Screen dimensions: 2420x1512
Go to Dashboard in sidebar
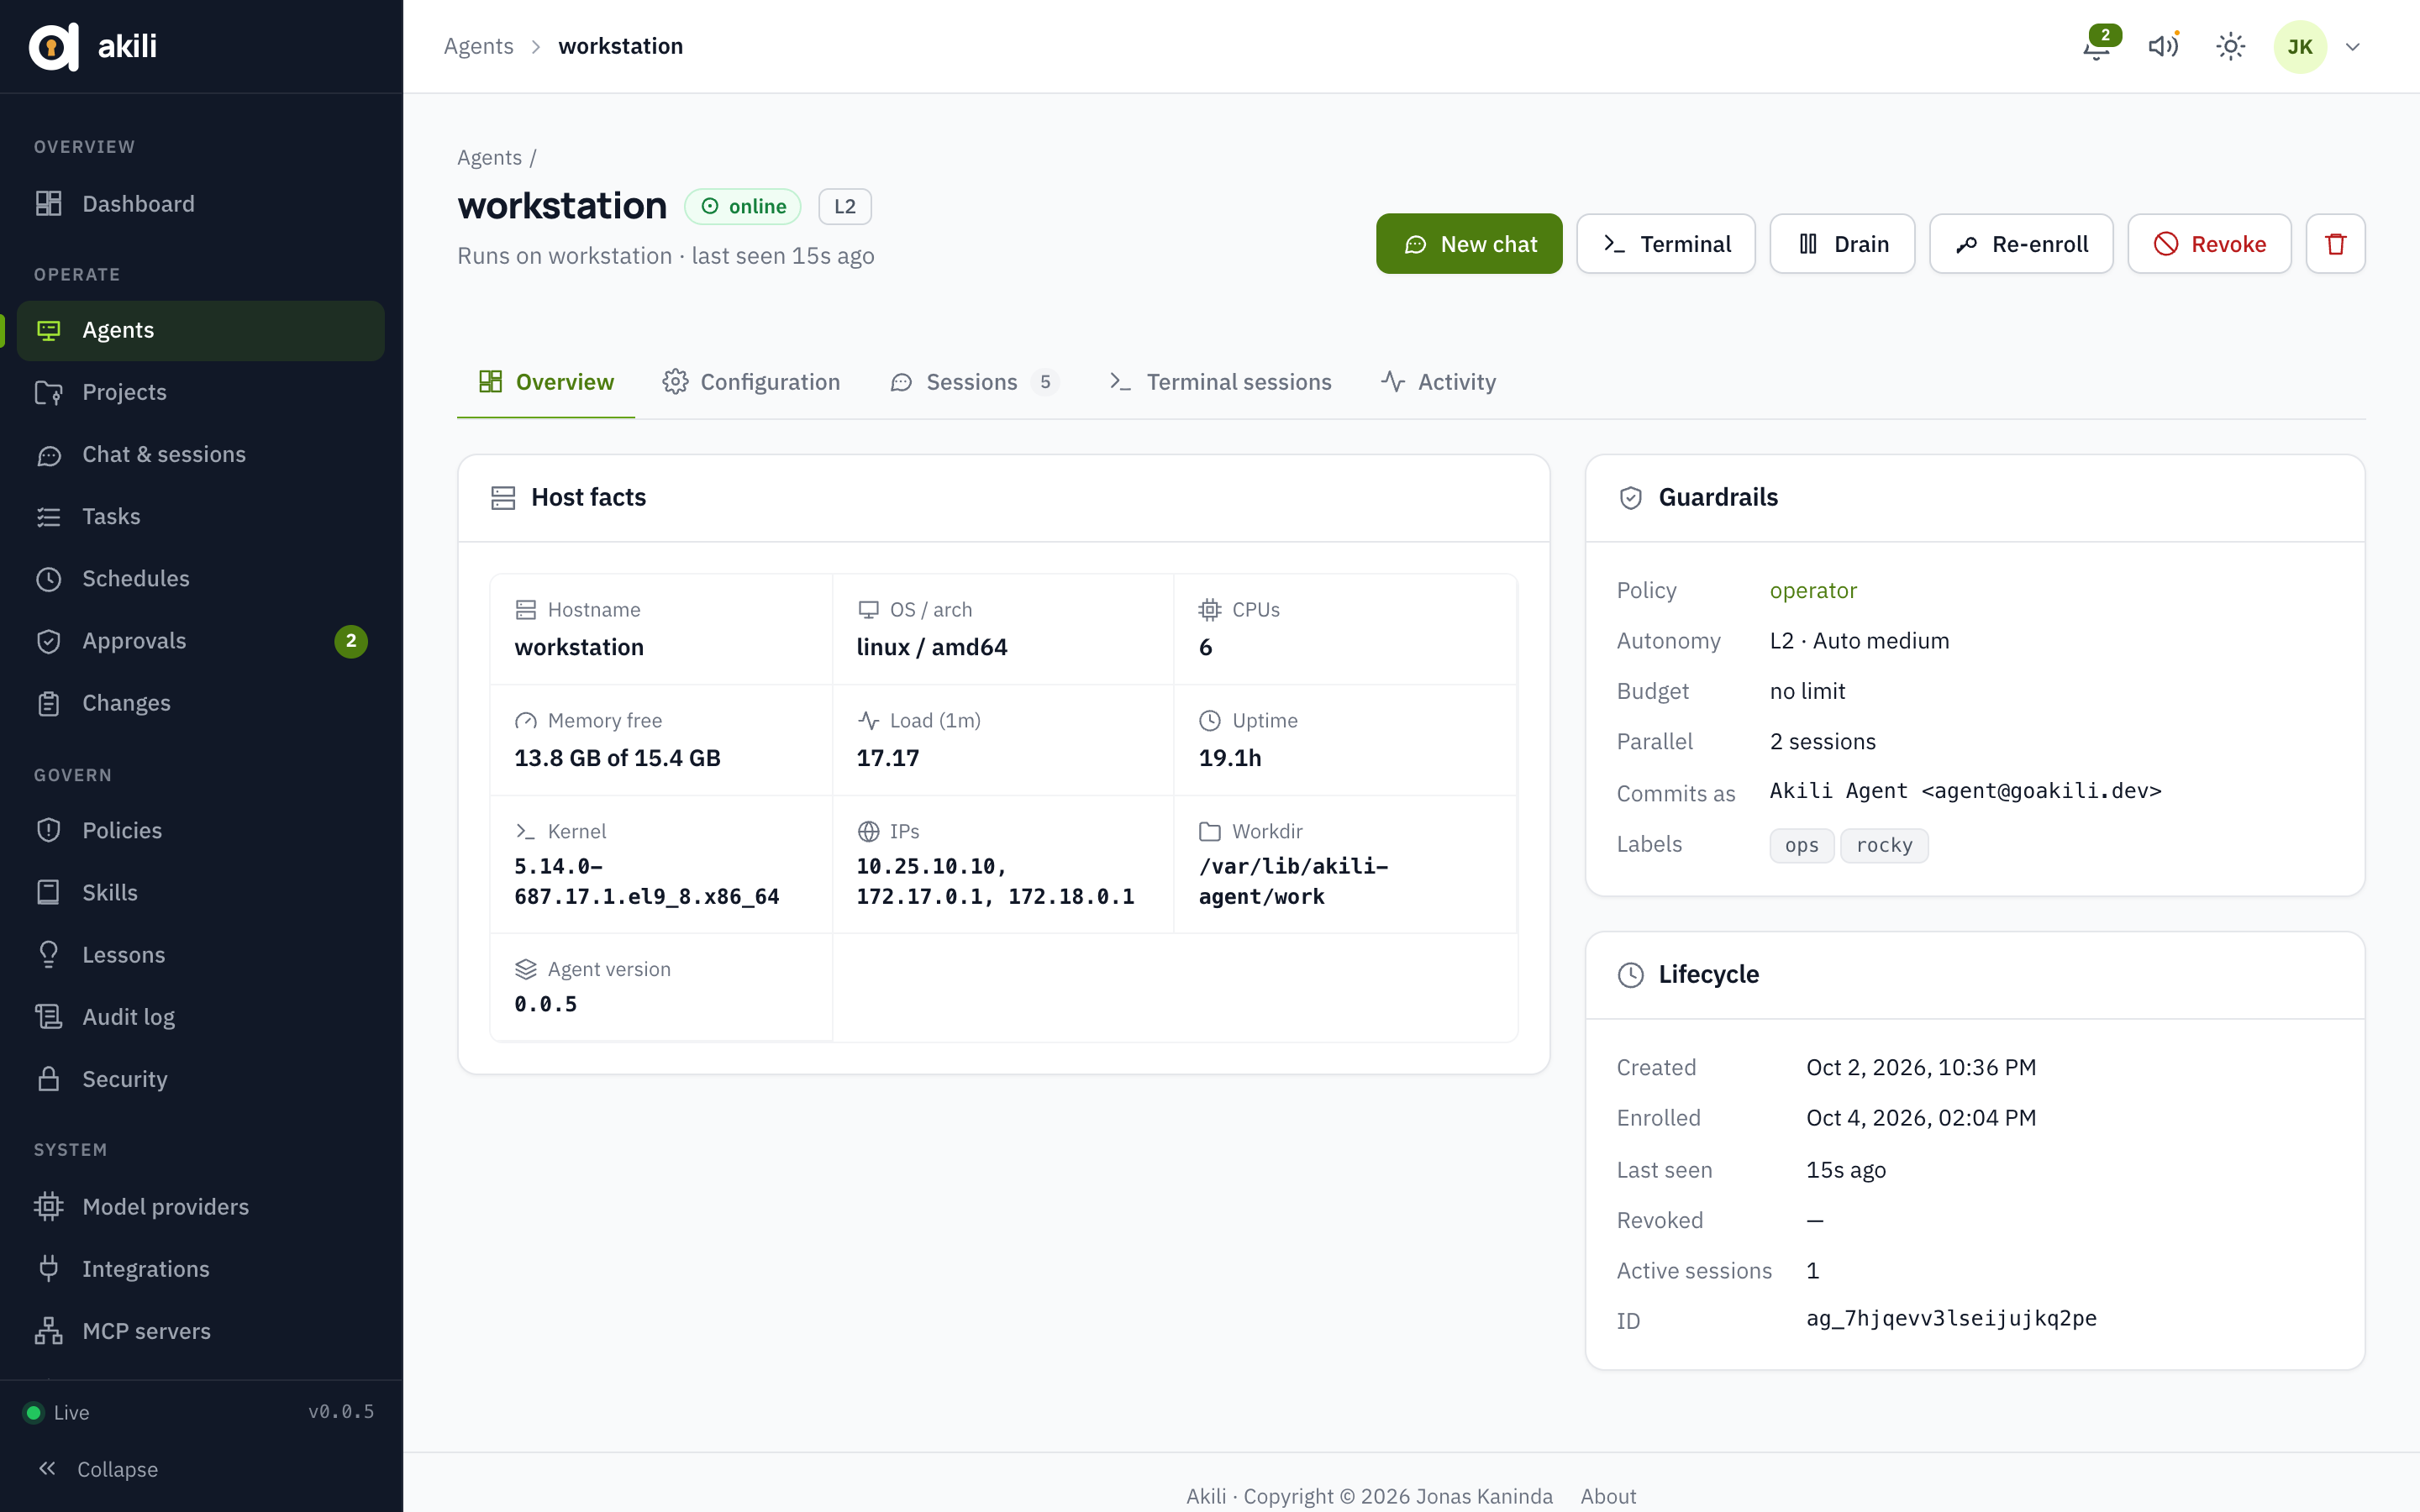[x=201, y=204]
